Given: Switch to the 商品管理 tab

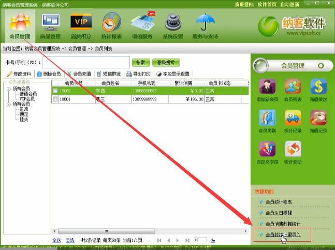Looking at the screenshot, I should [51, 26].
